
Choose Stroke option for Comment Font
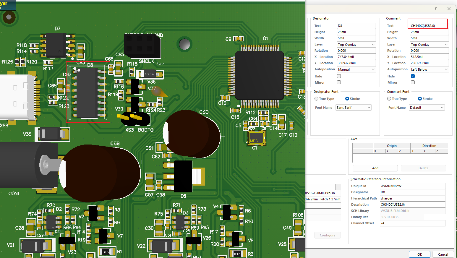[x=420, y=99]
